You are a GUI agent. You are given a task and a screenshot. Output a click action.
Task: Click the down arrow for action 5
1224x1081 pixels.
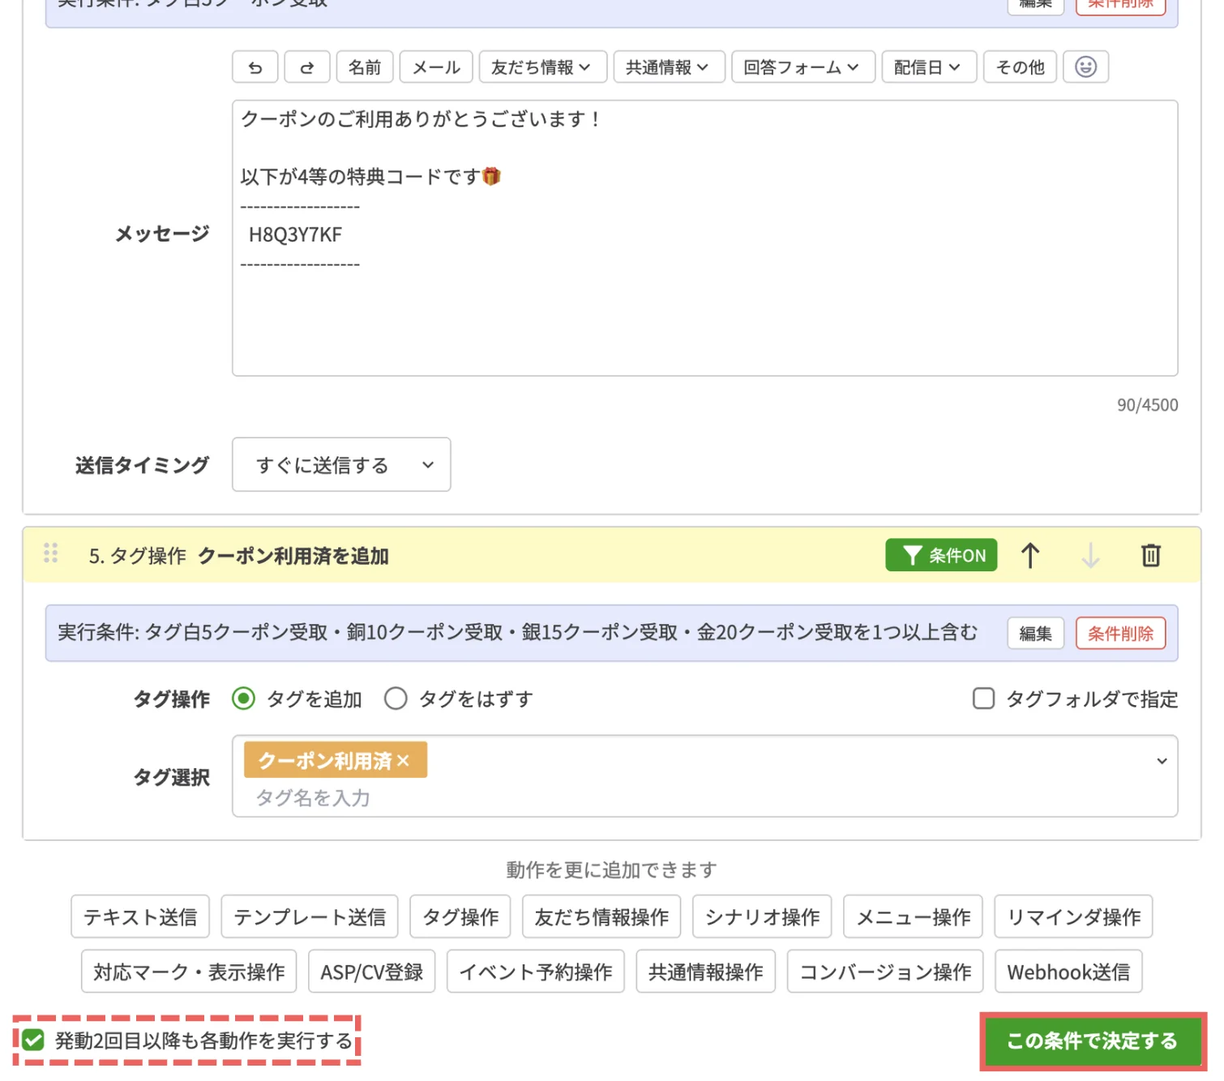[1091, 556]
